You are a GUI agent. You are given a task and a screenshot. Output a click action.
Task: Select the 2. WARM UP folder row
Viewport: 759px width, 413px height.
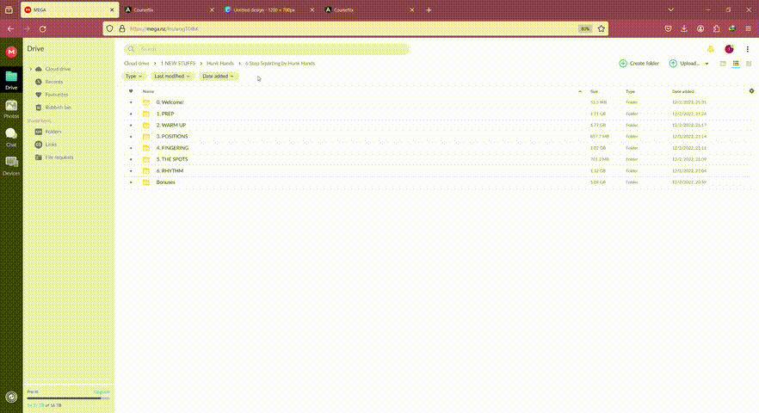click(x=438, y=125)
